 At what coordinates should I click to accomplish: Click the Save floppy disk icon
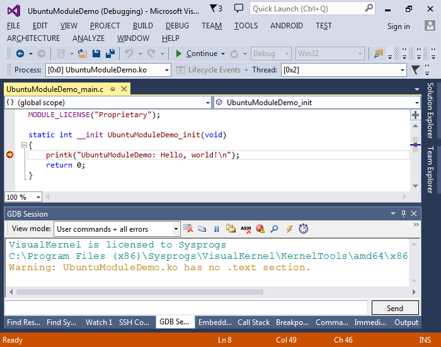point(96,54)
